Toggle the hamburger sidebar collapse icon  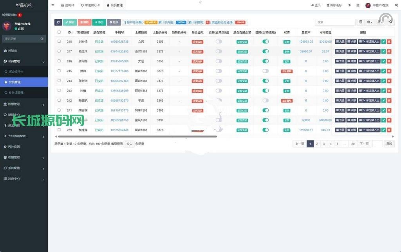click(x=53, y=5)
